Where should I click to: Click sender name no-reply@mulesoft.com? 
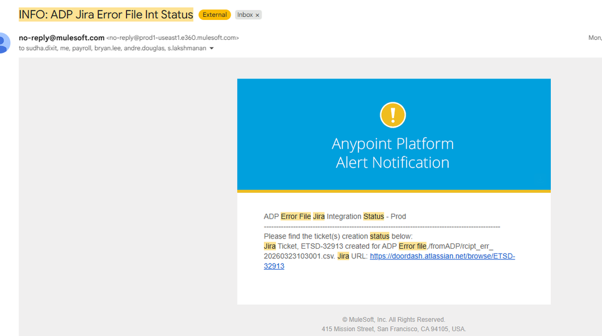tap(61, 37)
